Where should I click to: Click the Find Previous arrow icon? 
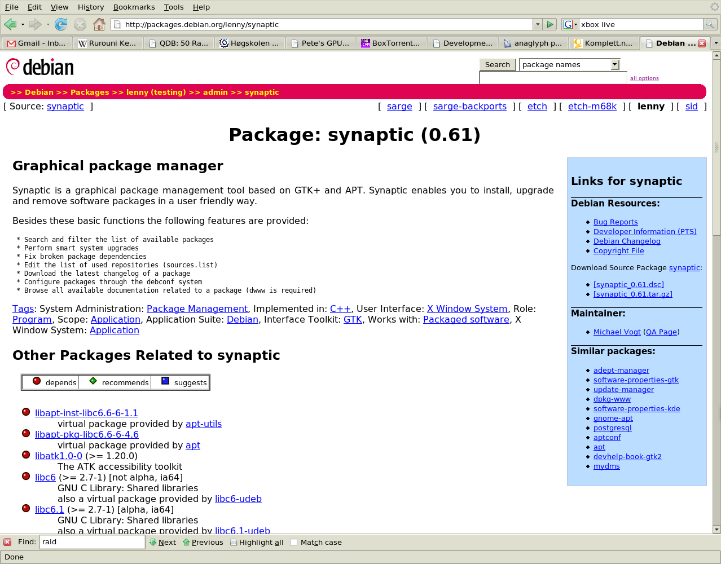tap(186, 542)
